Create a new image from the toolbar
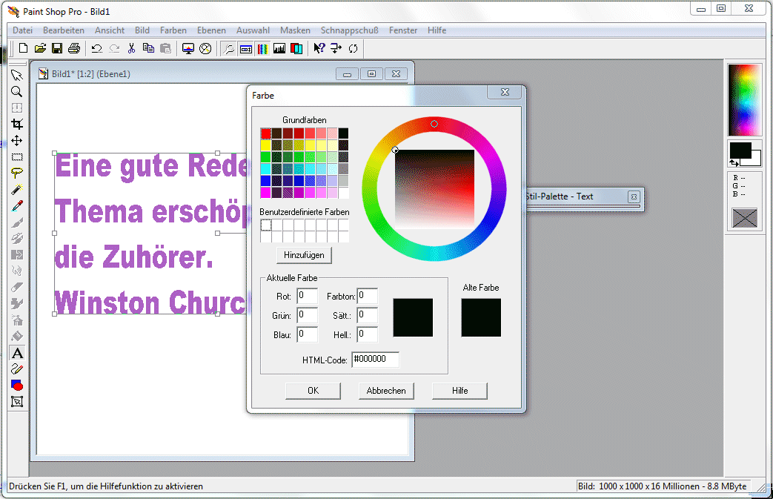The width and height of the screenshot is (773, 499). 23,48
